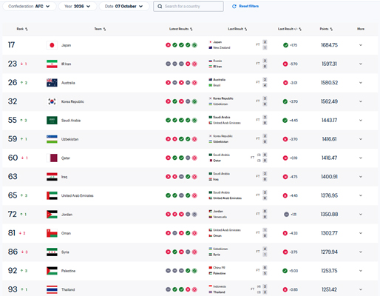Sort by the Points column header
The image size is (380, 296).
pyautogui.click(x=326, y=29)
